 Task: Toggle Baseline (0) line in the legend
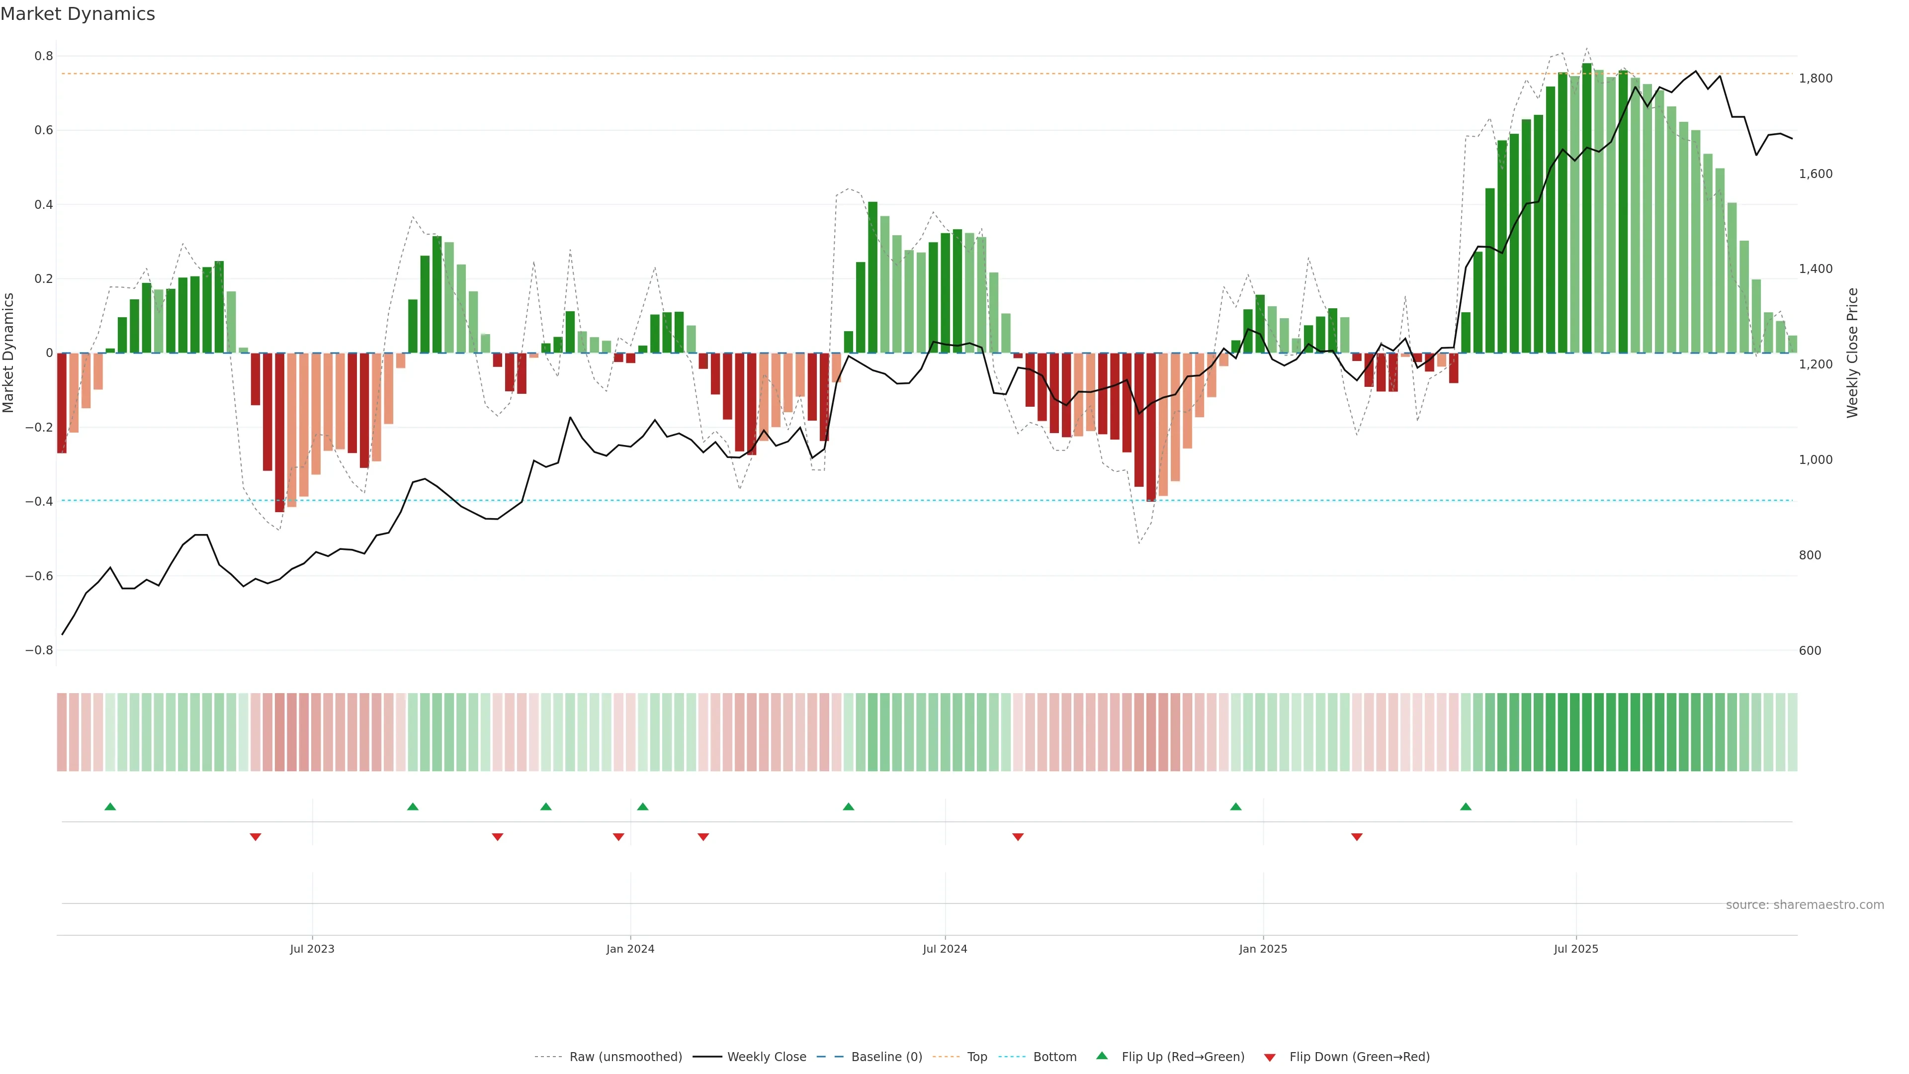pos(886,1057)
